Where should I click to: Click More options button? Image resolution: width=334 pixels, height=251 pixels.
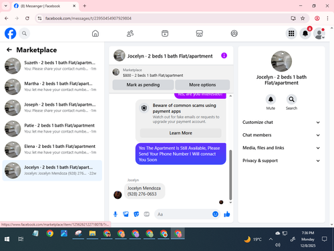(x=202, y=85)
